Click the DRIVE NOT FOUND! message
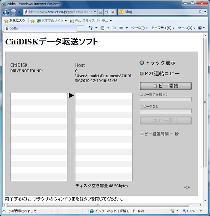 (27, 71)
